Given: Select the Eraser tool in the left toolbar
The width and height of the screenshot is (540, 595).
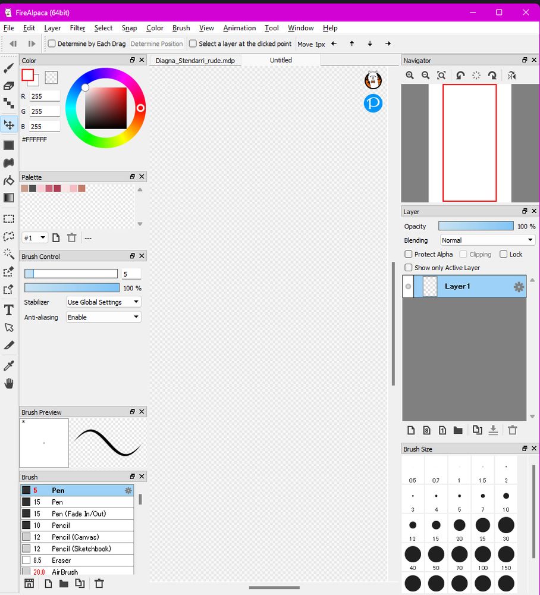Looking at the screenshot, I should [x=9, y=86].
